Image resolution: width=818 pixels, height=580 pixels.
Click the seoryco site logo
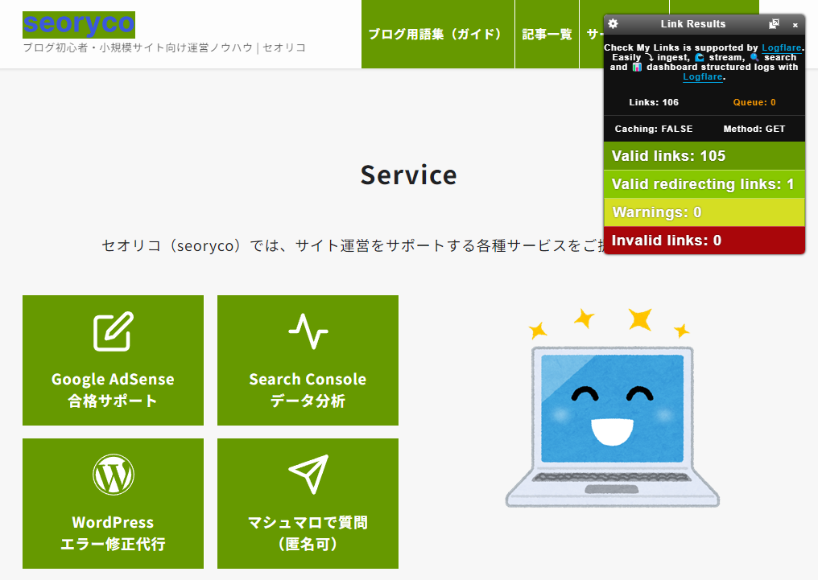click(x=79, y=24)
